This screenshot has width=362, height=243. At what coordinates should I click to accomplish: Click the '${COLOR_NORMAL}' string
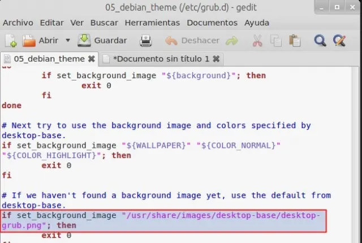click(x=238, y=146)
